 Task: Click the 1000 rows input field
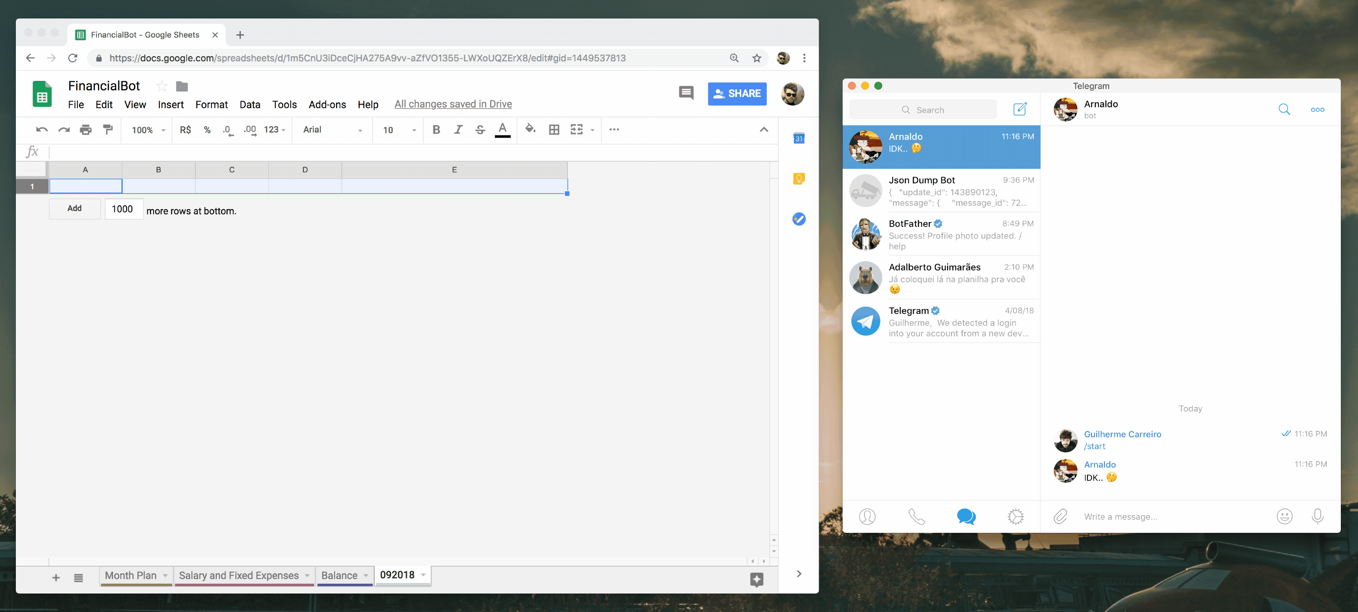124,209
